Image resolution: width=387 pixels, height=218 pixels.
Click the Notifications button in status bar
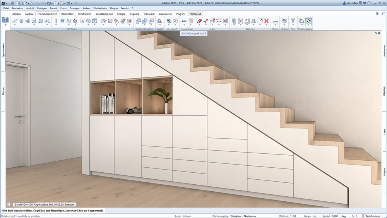click(371, 216)
